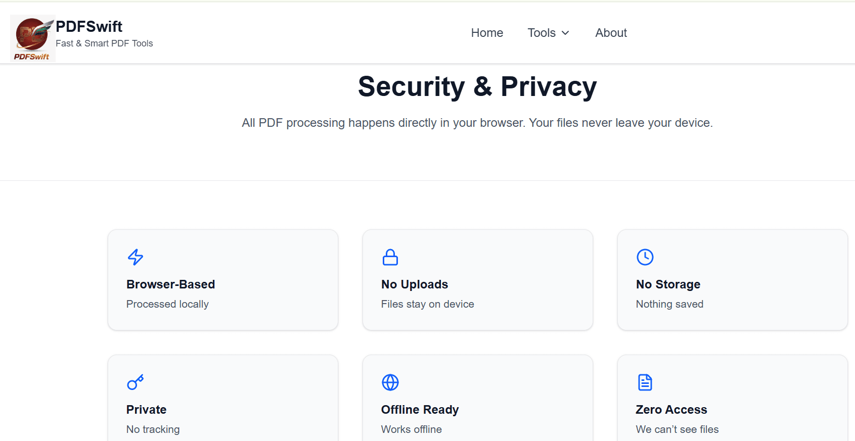Viewport: 855px width, 441px height.
Task: Open the About page
Action: 611,33
